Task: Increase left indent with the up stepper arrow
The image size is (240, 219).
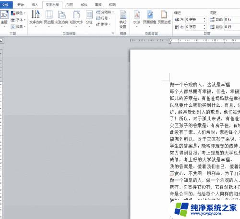Action: pyautogui.click(x=204, y=18)
